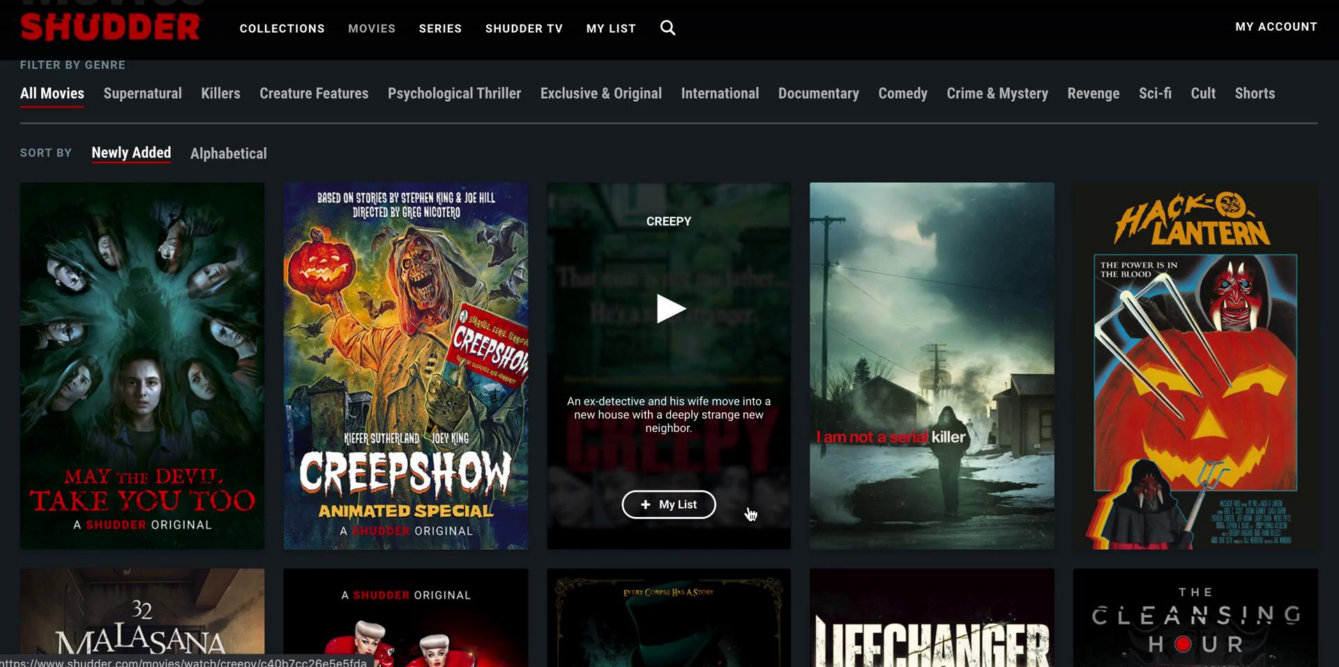Open the Series section
The image size is (1339, 667).
[440, 29]
